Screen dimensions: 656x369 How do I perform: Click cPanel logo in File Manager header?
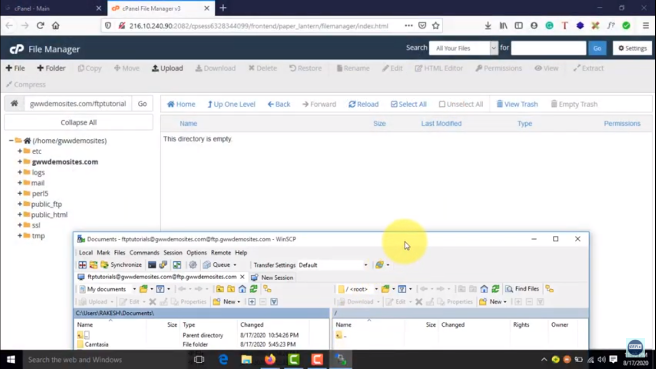(17, 49)
